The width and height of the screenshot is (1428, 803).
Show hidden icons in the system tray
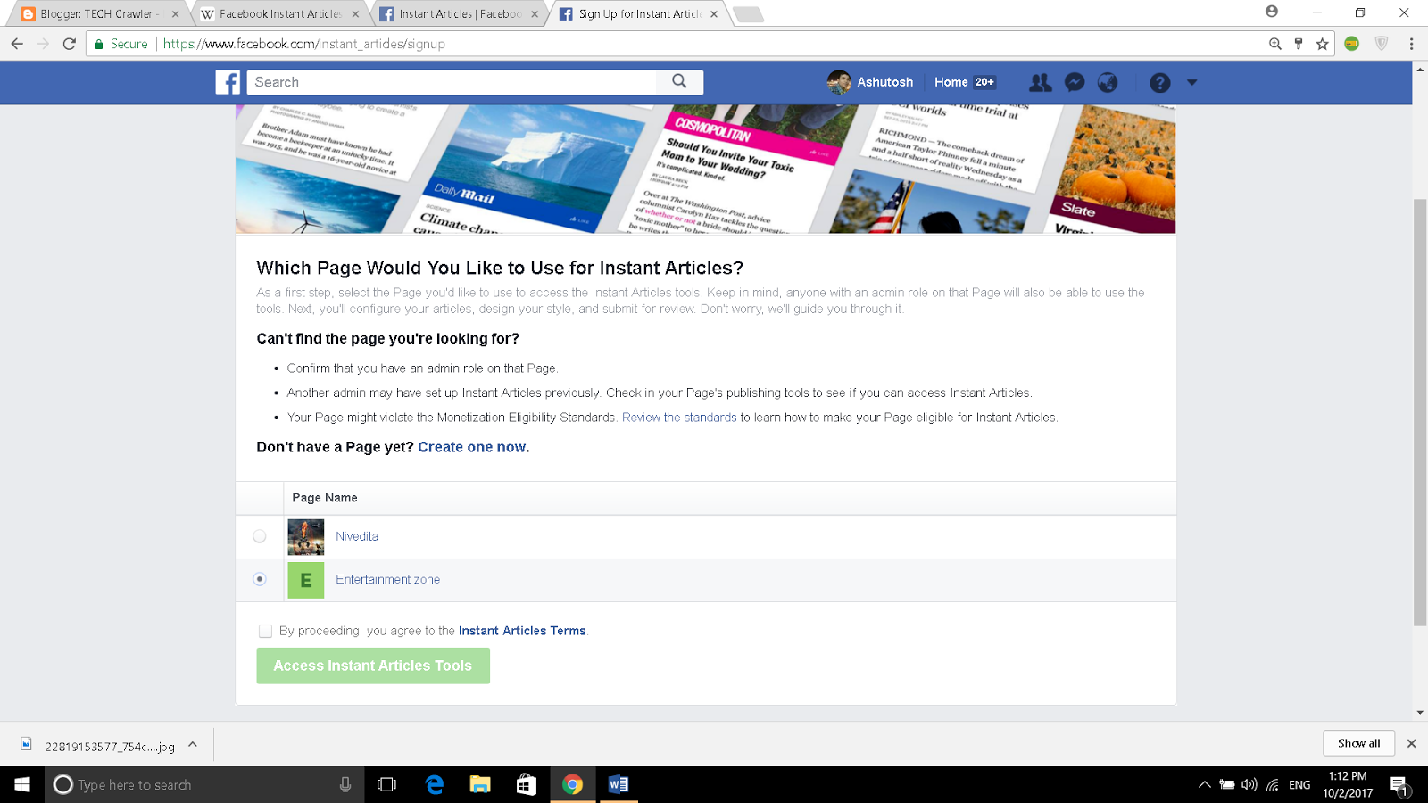(x=1204, y=785)
